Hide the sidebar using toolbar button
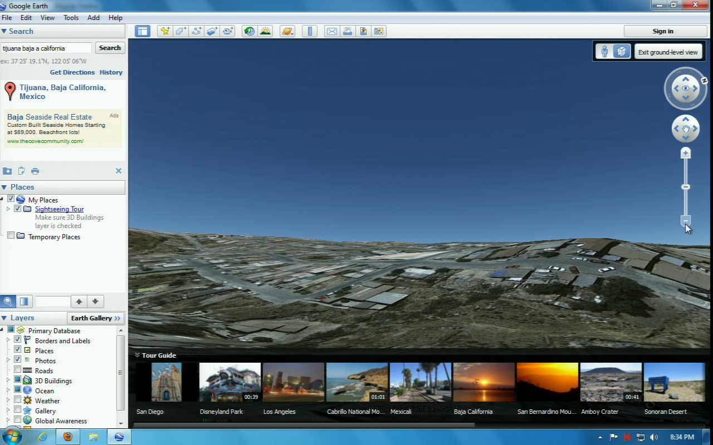 143,31
